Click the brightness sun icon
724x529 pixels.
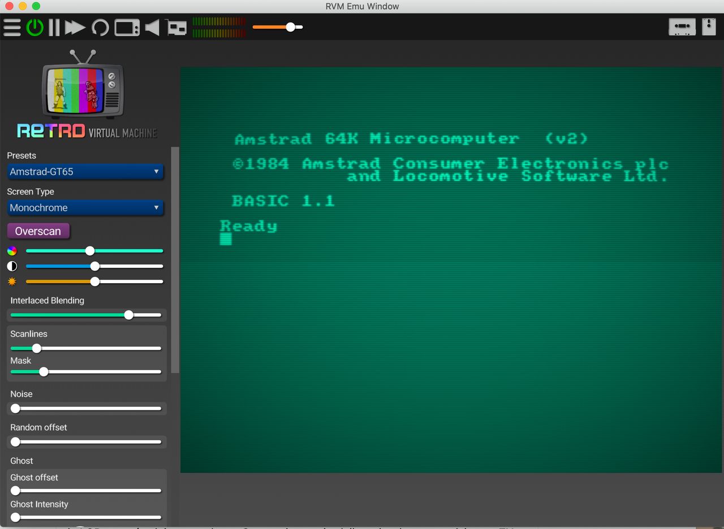(x=12, y=281)
